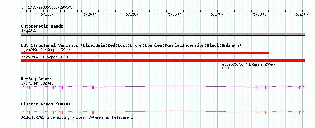Screen dimensions: 315x128
Task: Open BRIP1|BRCA1 interacting protein C-terminal helicase 1
Action: click(77, 117)
